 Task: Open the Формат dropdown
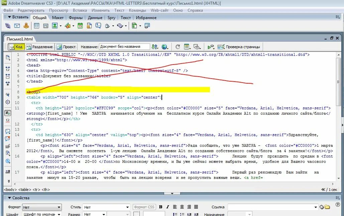(42, 207)
